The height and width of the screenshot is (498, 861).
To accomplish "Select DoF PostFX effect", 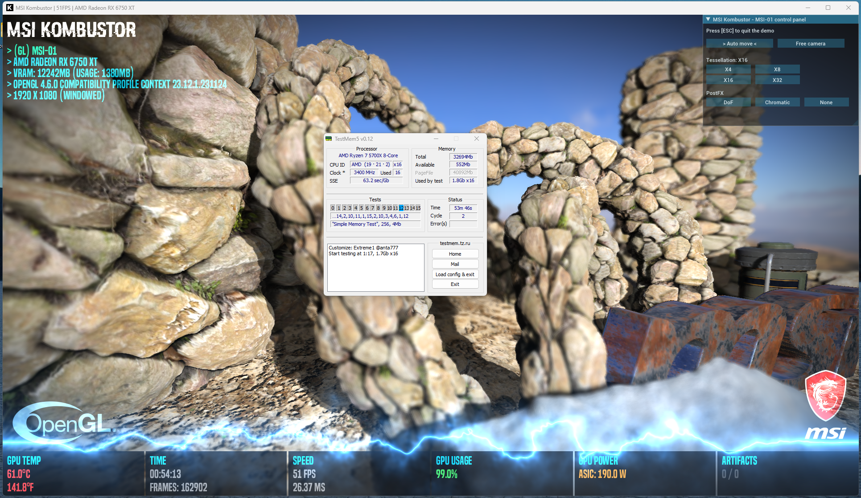I will pyautogui.click(x=728, y=102).
